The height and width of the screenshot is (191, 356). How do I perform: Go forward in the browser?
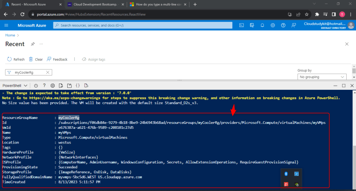coord(14,14)
